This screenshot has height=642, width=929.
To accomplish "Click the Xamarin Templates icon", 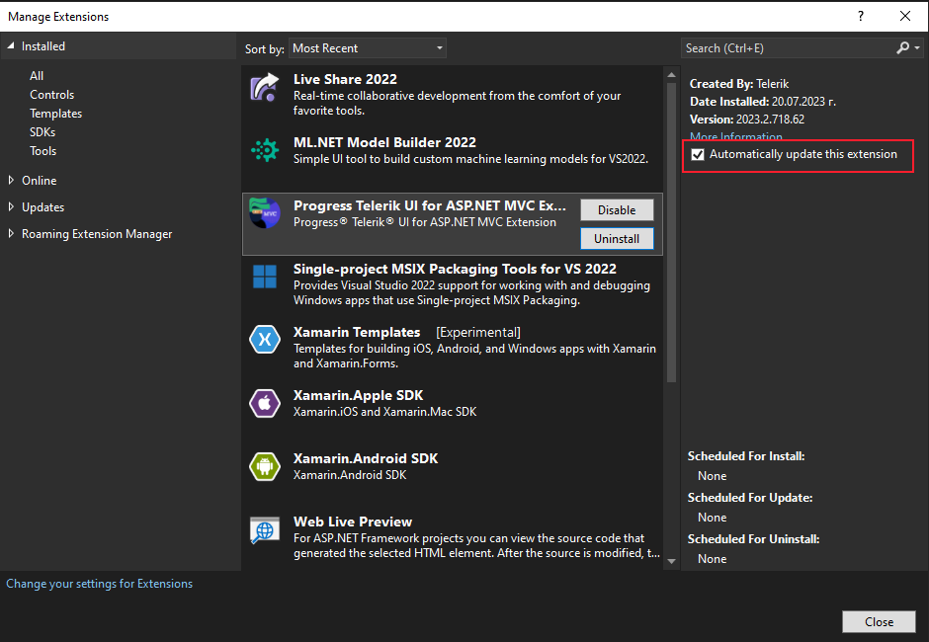I will [265, 340].
